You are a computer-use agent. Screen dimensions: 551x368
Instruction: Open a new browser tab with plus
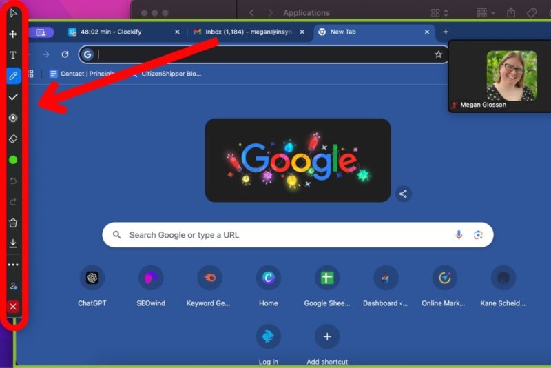(x=446, y=32)
